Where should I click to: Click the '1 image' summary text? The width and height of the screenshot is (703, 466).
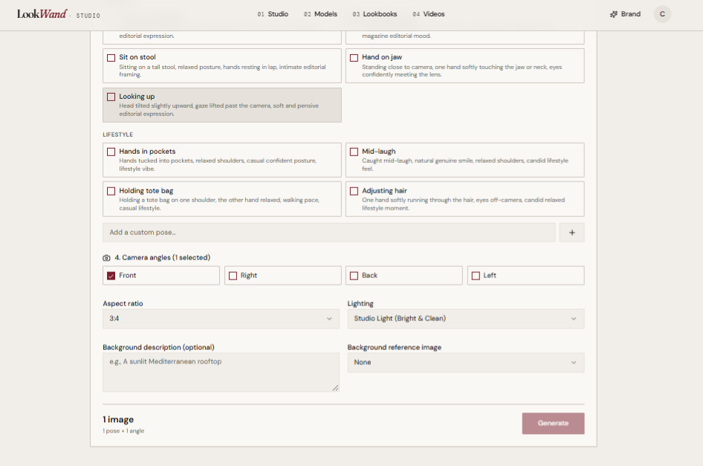click(118, 419)
